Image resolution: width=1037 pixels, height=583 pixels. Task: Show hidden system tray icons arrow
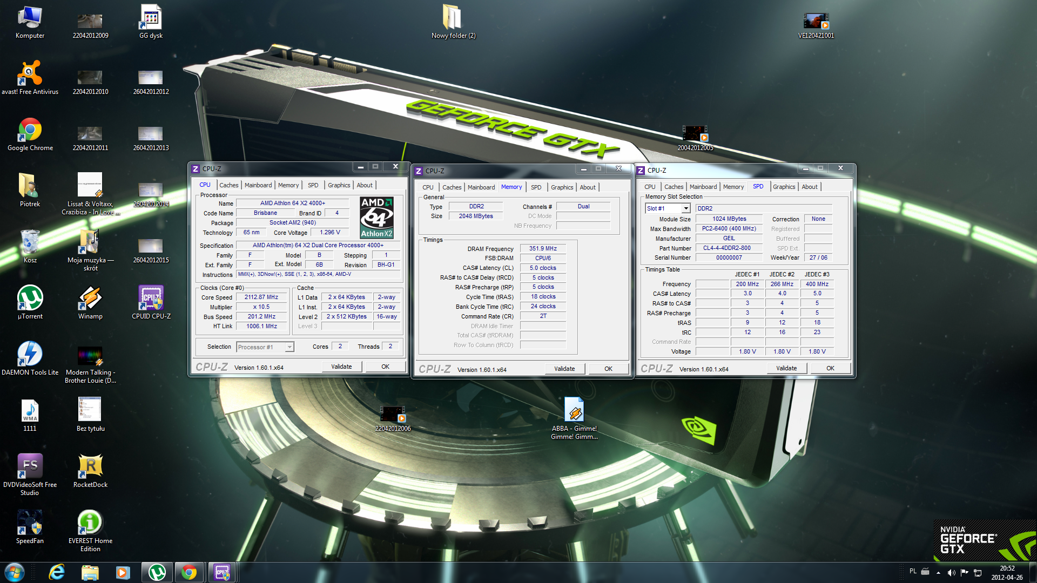(x=938, y=572)
